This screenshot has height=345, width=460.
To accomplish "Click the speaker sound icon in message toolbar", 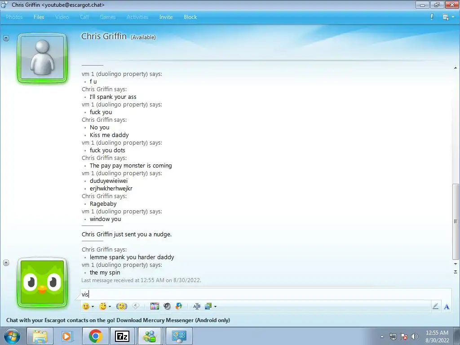I will pyautogui.click(x=167, y=306).
